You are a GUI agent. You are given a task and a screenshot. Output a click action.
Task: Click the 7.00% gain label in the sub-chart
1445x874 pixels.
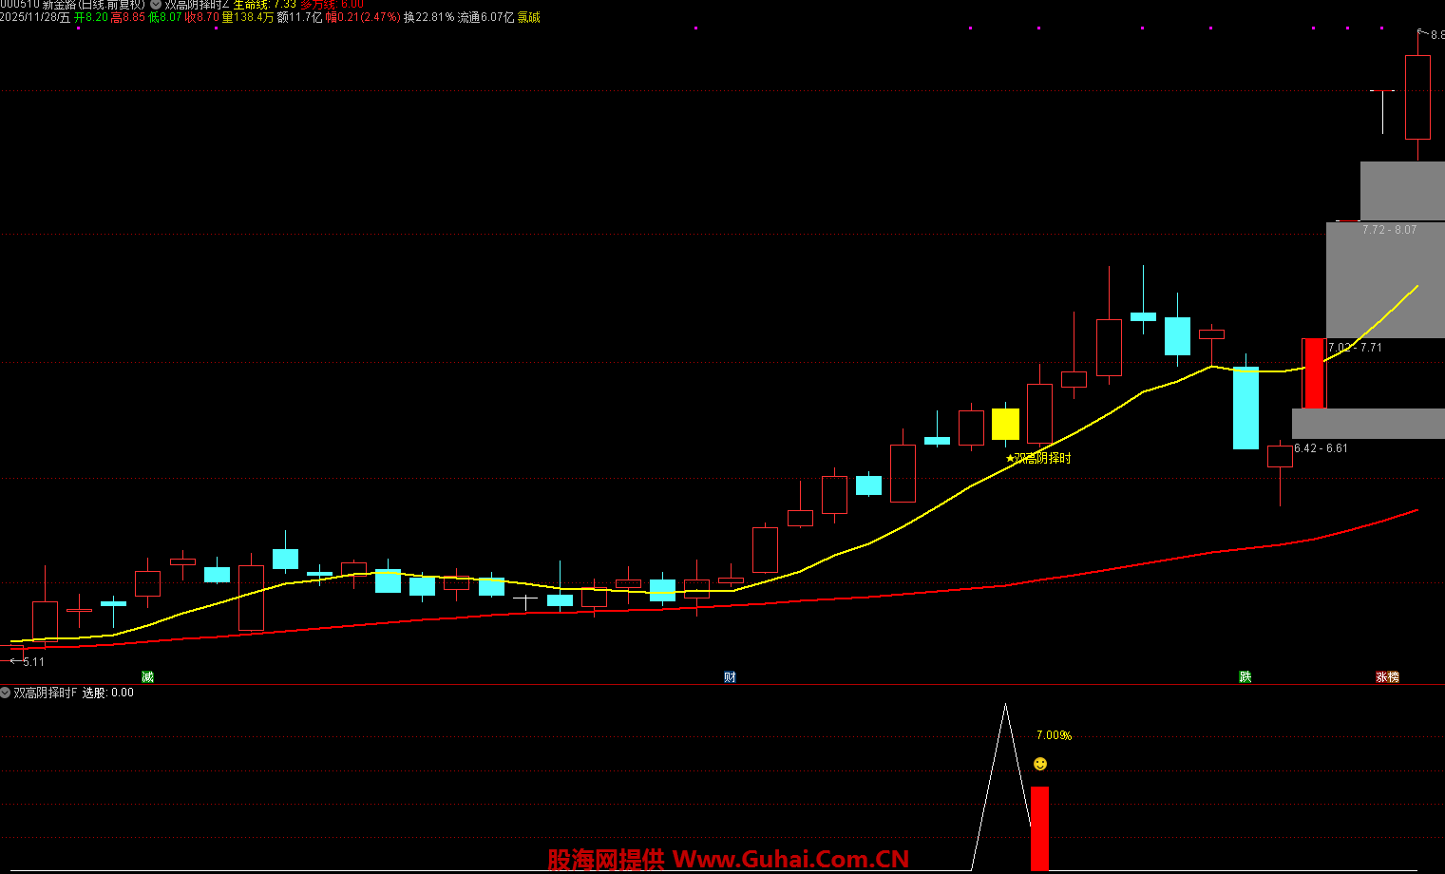(x=1054, y=735)
